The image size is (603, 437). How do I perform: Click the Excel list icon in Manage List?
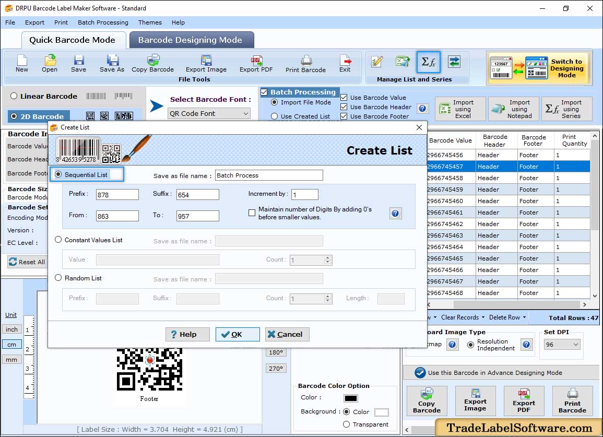(x=403, y=62)
